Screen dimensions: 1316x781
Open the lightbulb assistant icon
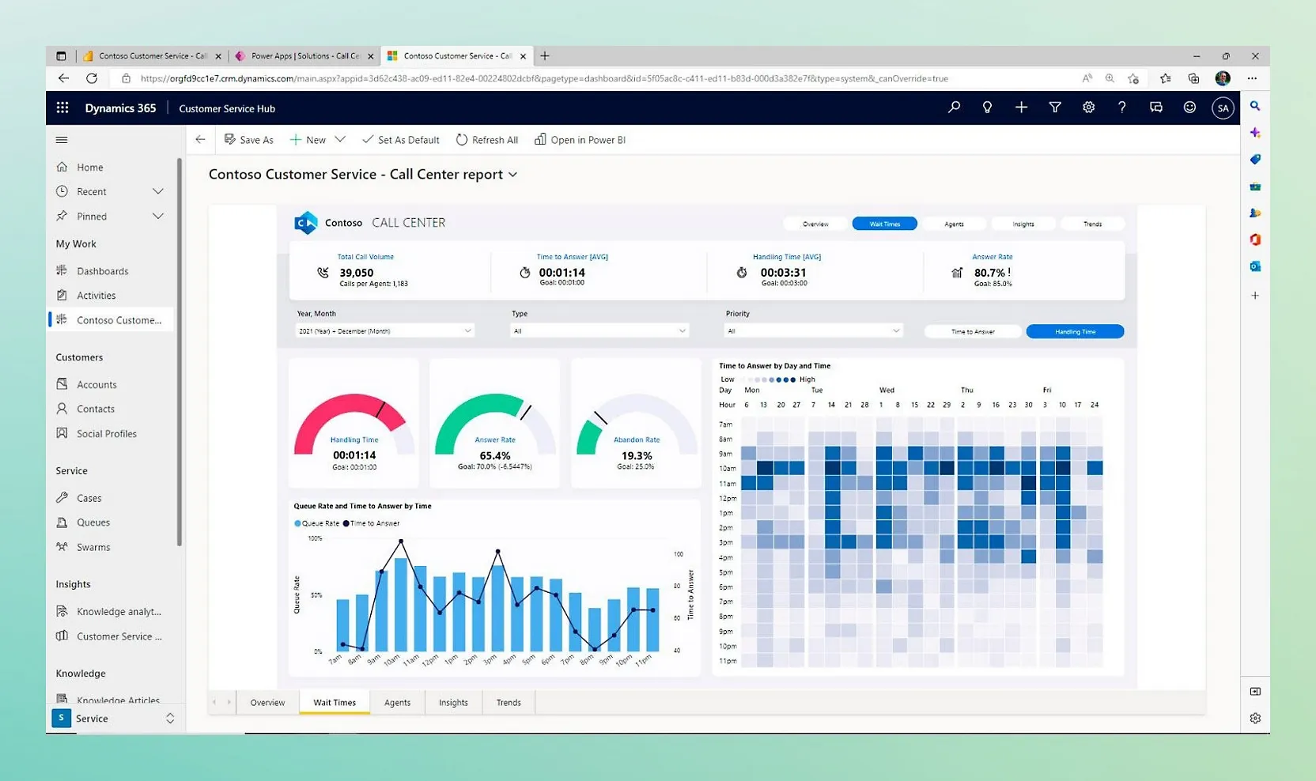(987, 108)
